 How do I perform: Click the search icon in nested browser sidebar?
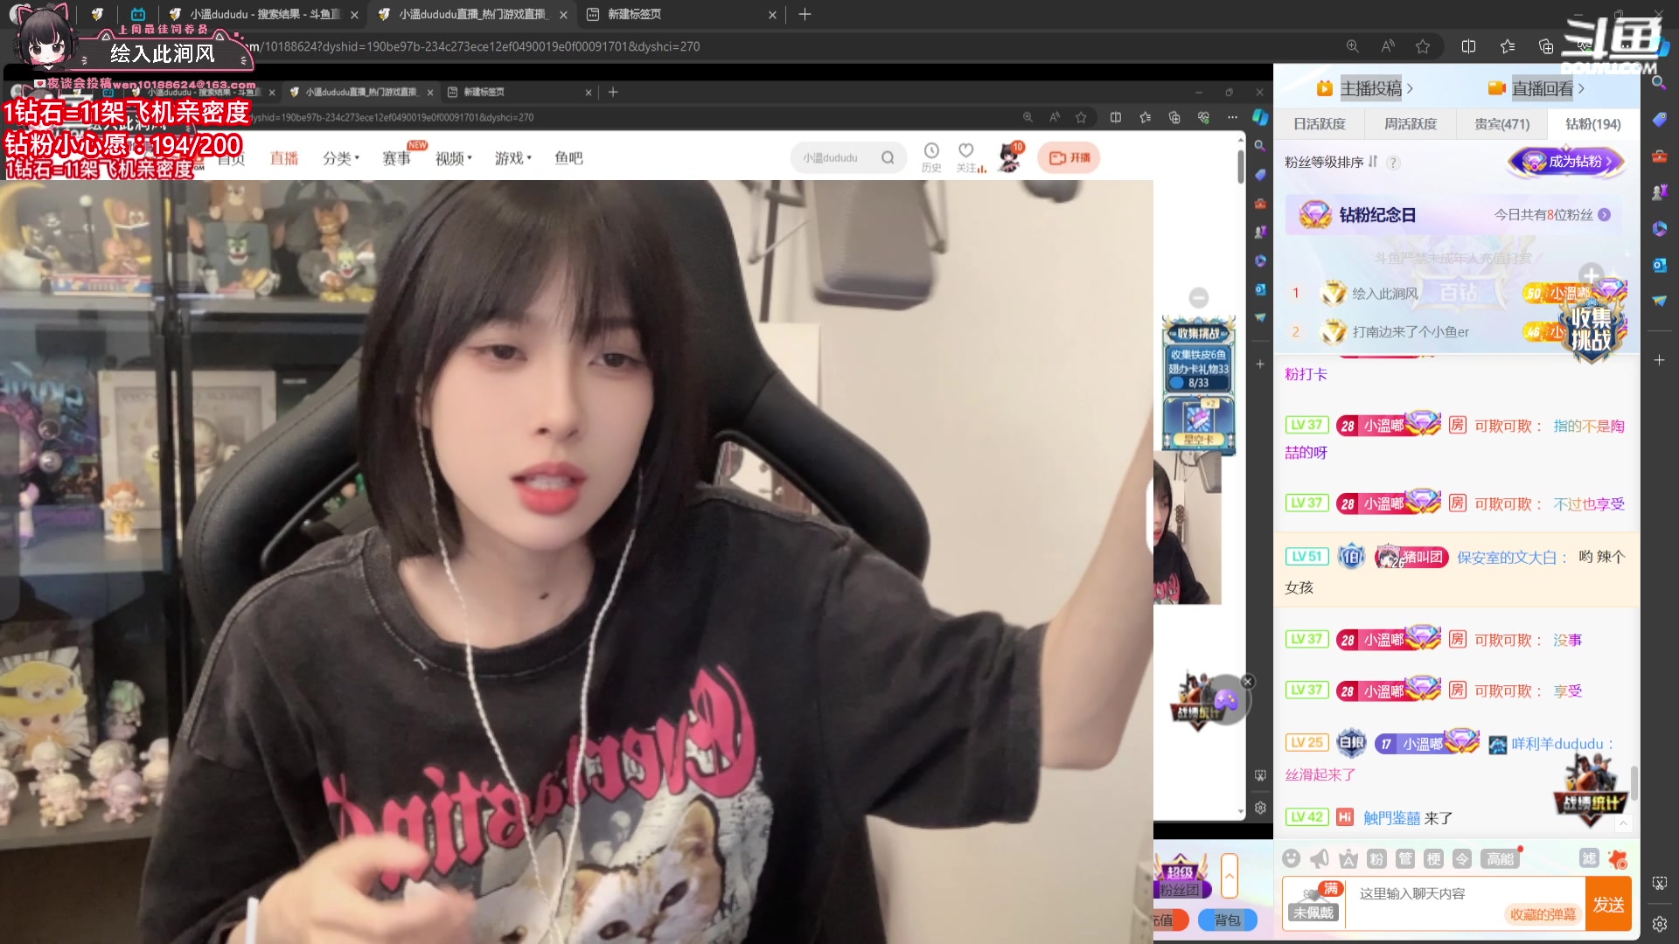click(1260, 146)
